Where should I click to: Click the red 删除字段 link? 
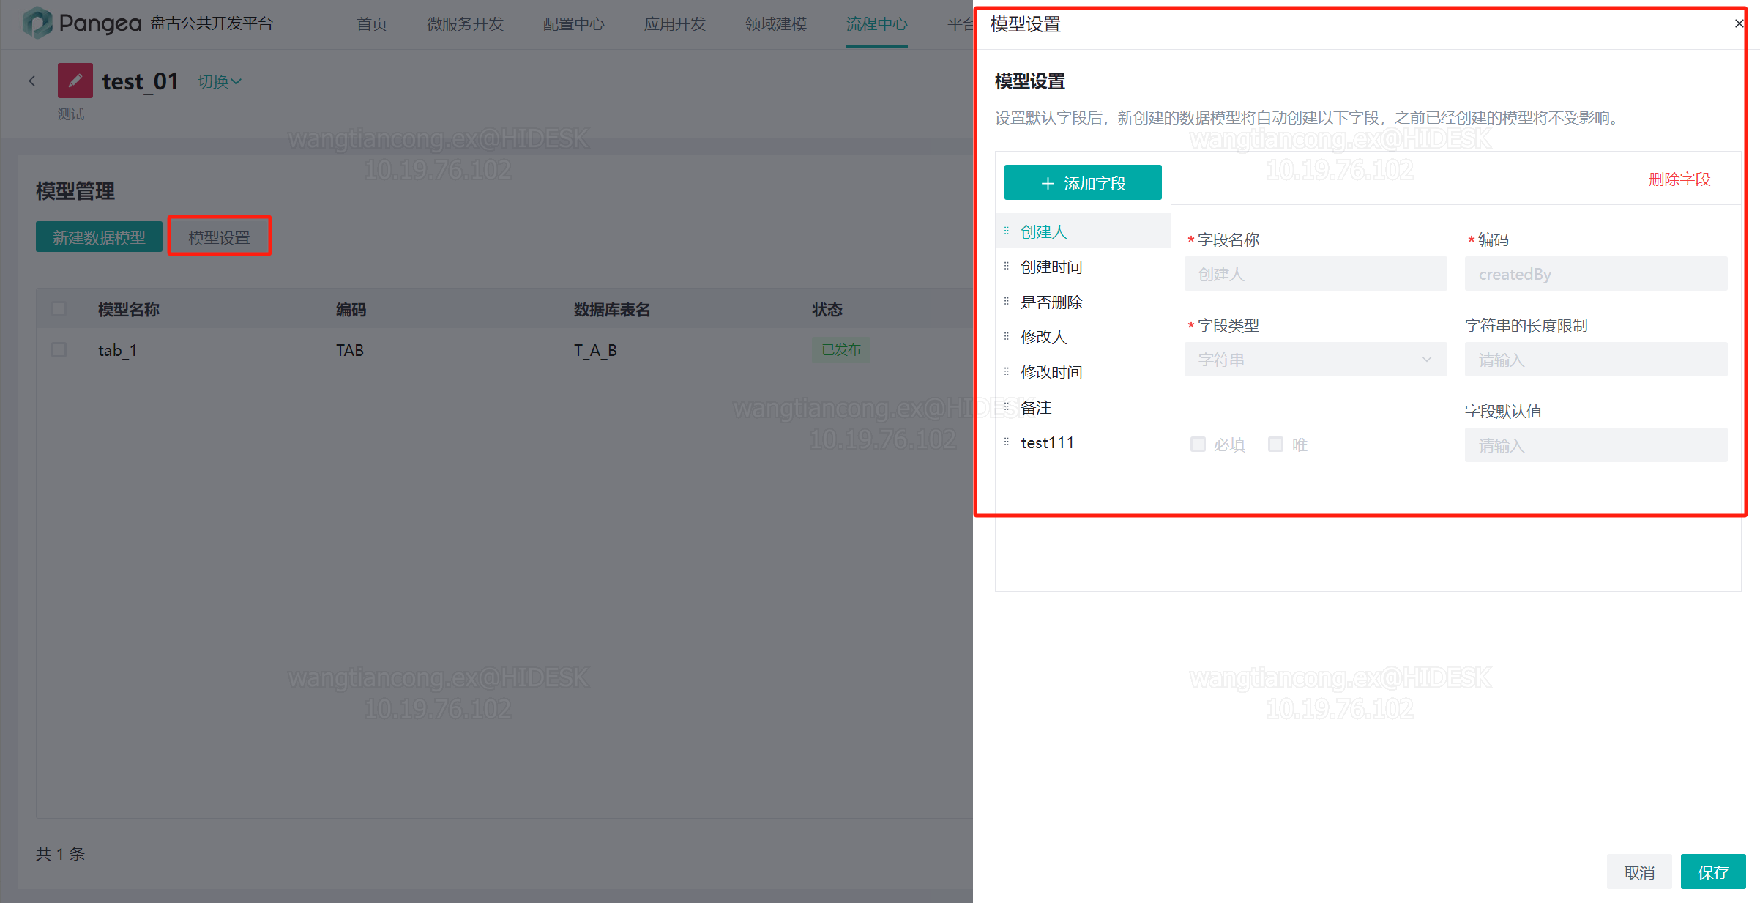coord(1679,179)
